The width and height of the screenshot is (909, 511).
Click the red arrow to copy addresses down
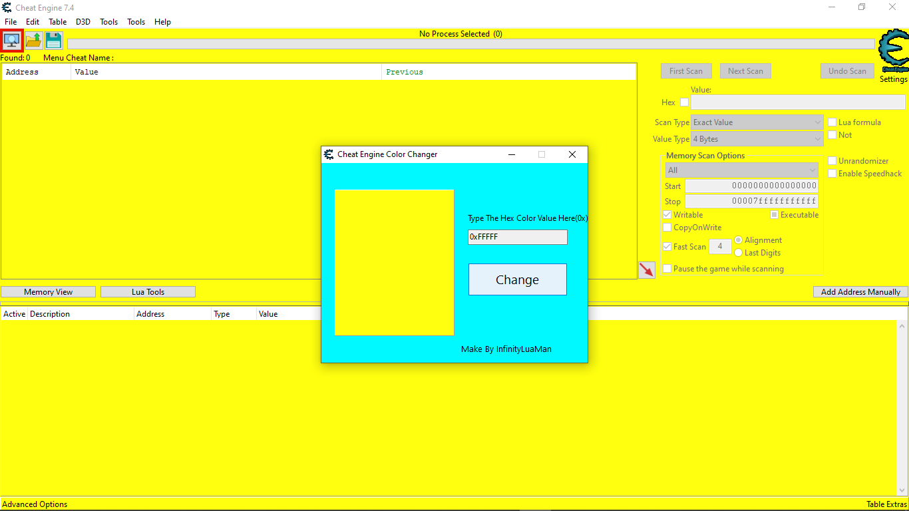coord(646,269)
